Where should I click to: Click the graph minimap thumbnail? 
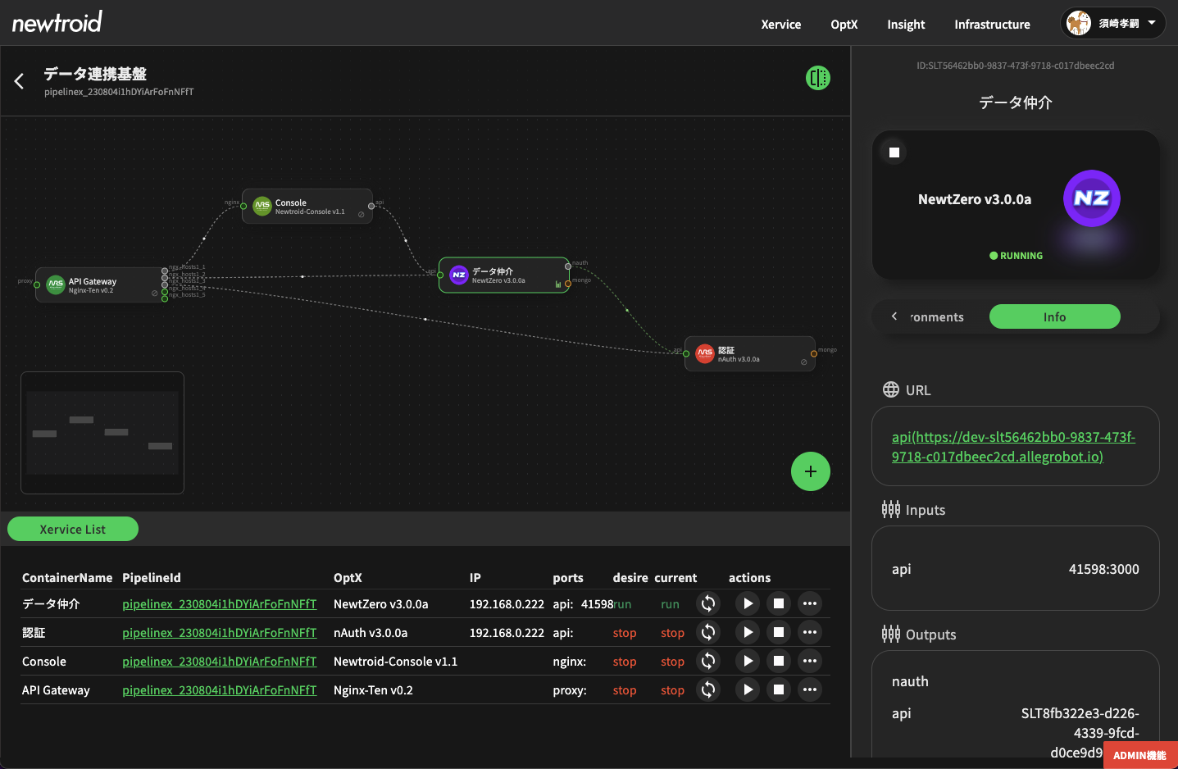102,433
